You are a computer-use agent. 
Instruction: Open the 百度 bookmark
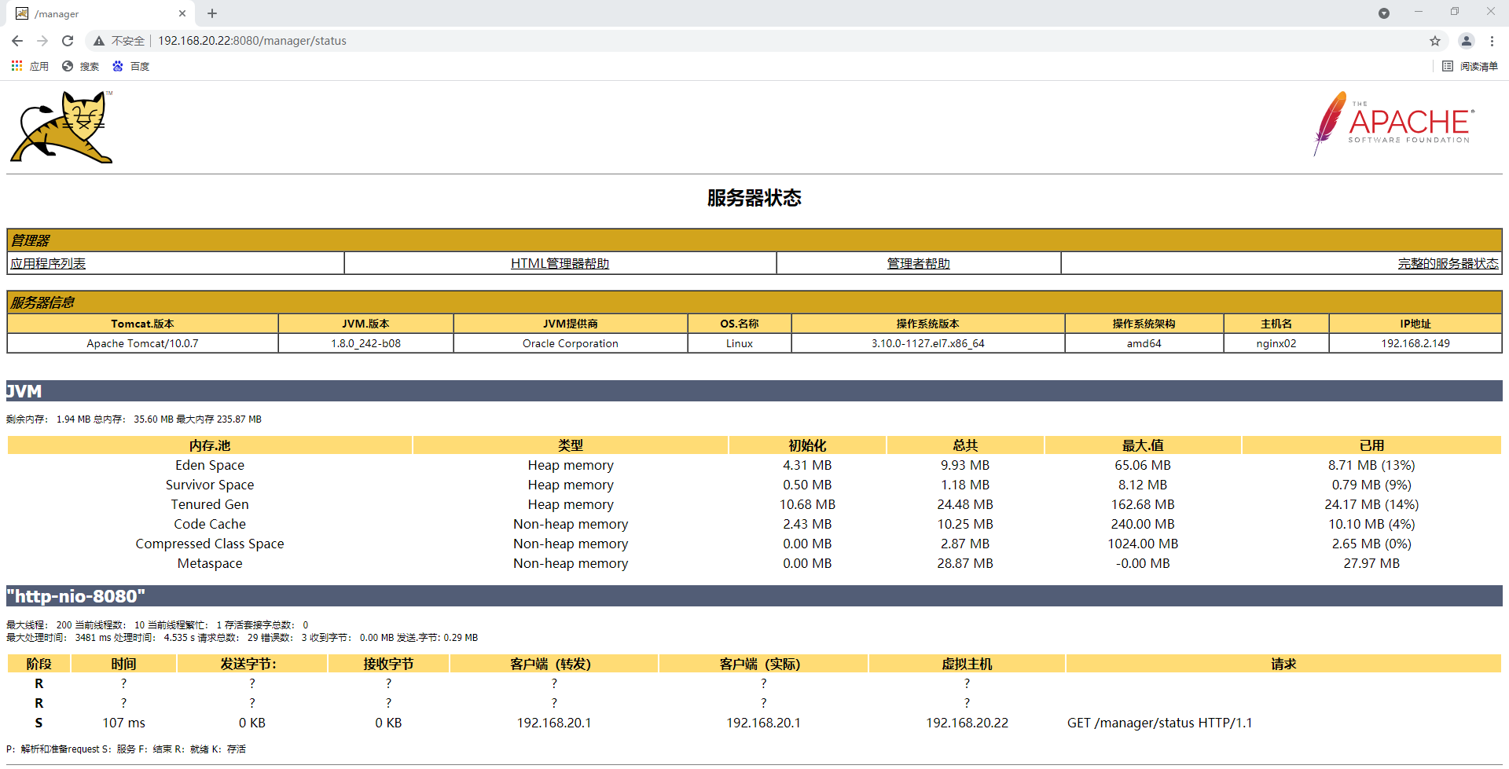click(130, 66)
